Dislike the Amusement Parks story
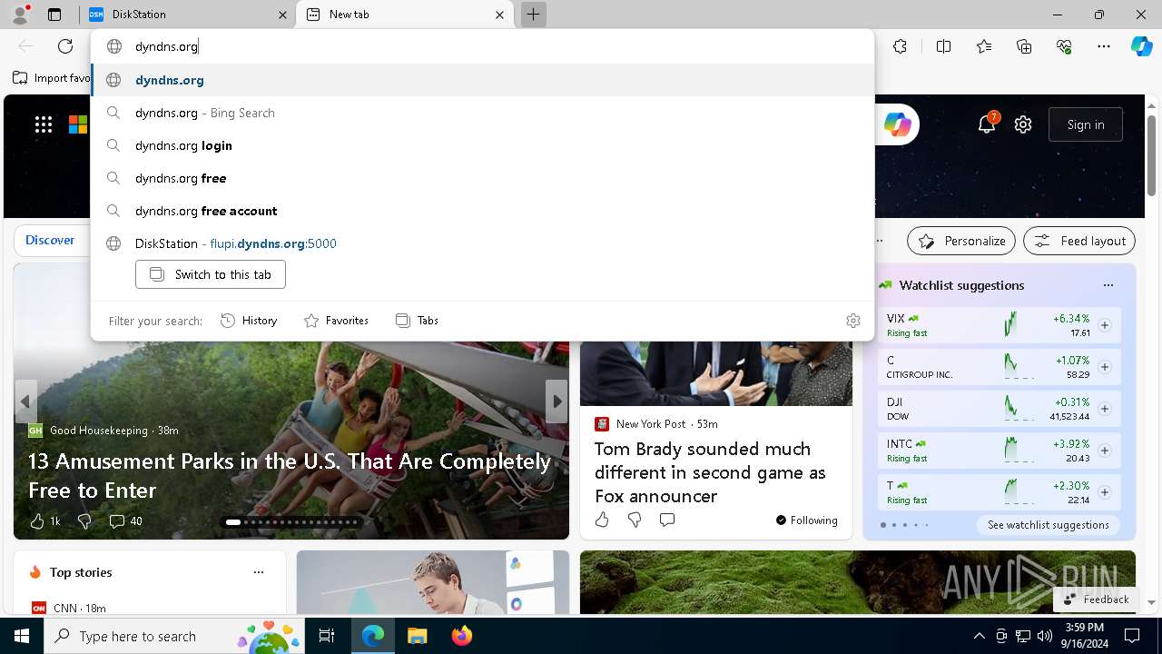Viewport: 1162px width, 654px height. (x=84, y=521)
